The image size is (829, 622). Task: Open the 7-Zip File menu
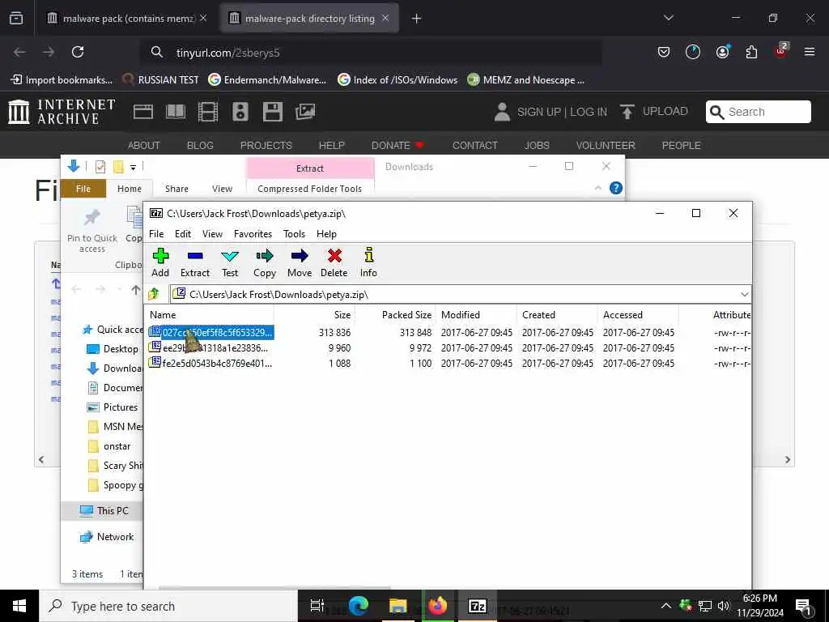coord(156,234)
